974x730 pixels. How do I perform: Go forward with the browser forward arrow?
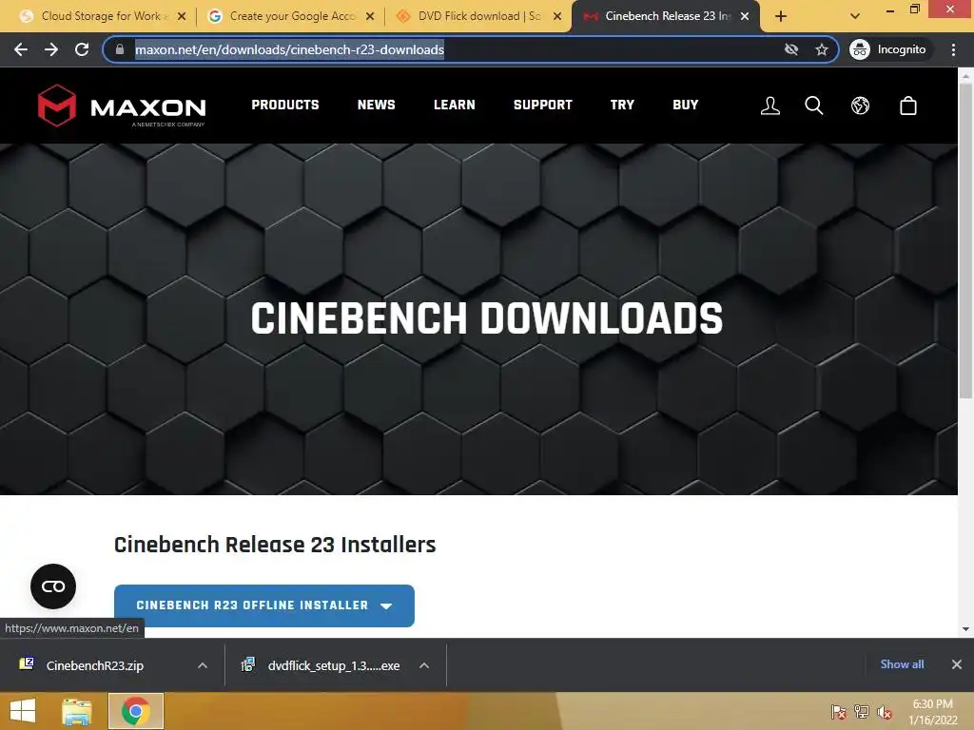coord(51,49)
